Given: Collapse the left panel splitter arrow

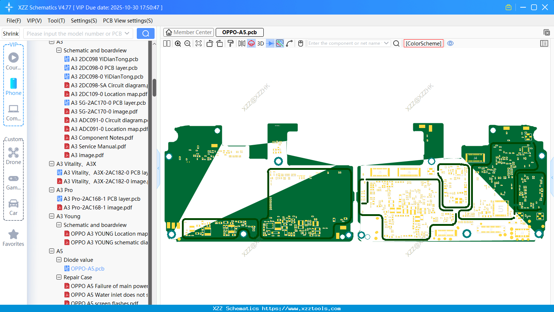Looking at the screenshot, I should 158,168.
